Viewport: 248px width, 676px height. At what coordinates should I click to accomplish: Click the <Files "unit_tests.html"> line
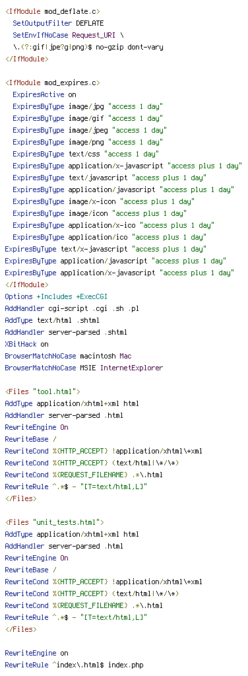coord(54,522)
